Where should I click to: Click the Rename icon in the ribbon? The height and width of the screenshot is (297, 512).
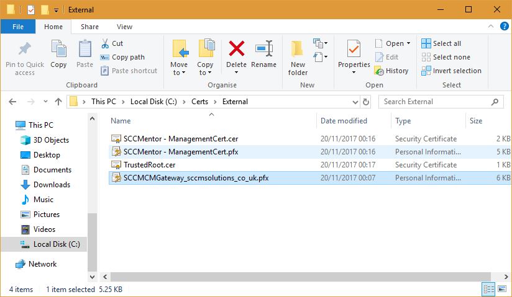263,49
